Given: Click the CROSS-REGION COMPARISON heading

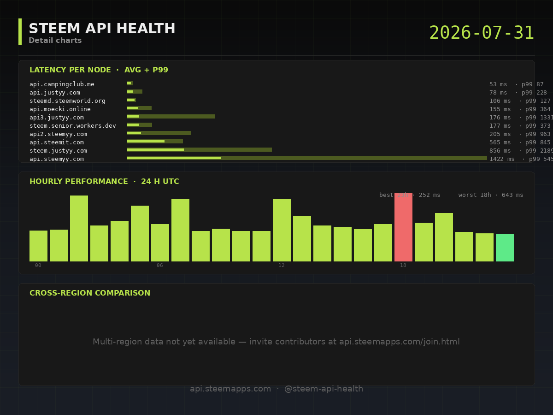Looking at the screenshot, I should click(x=90, y=293).
